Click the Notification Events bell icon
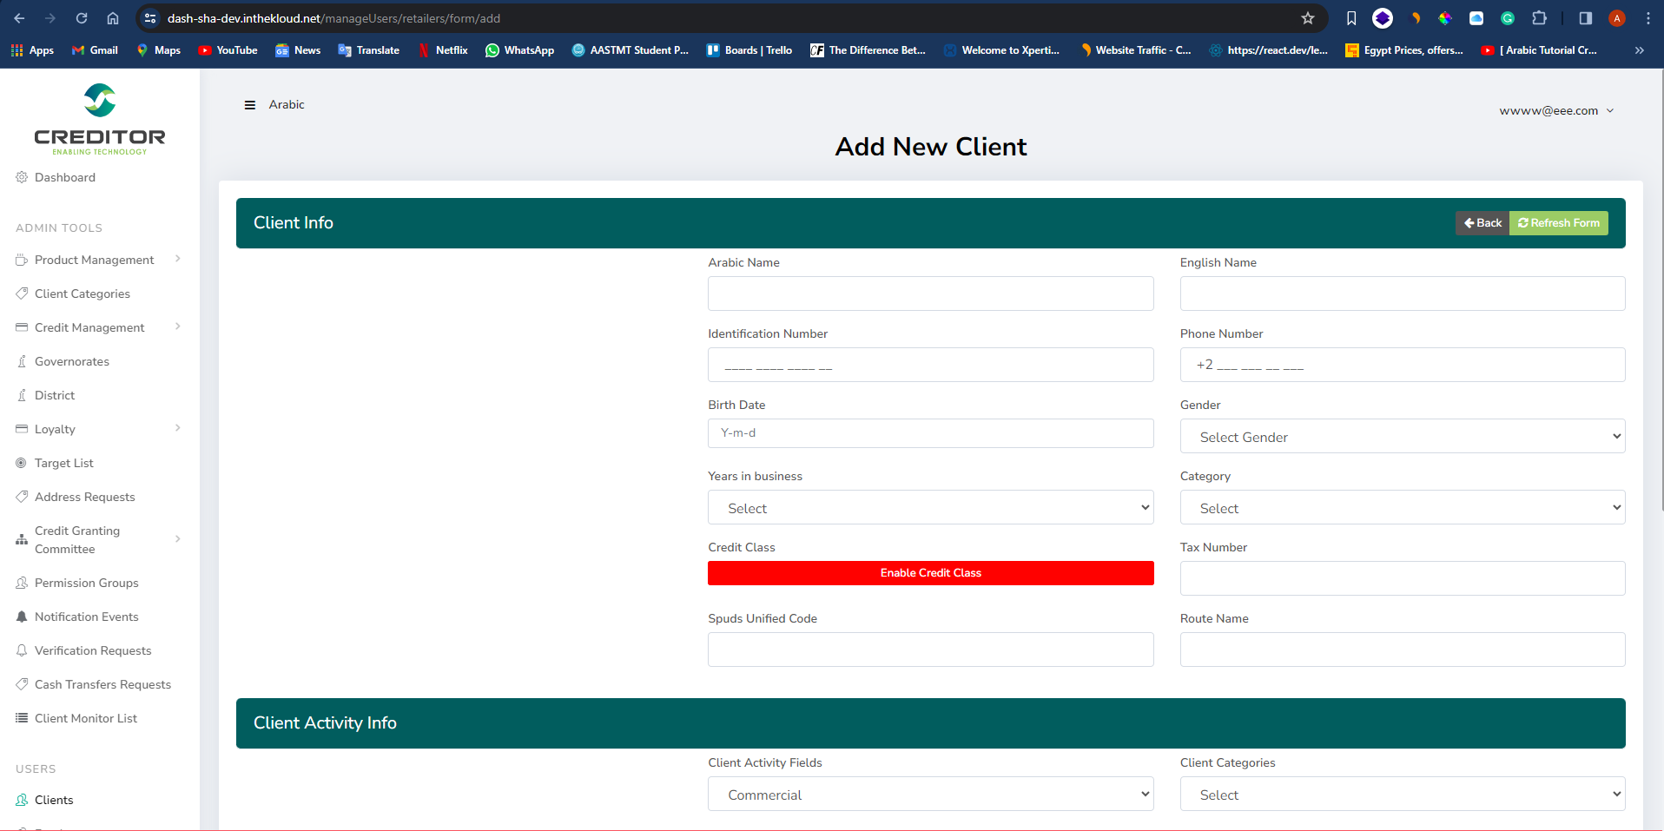1664x831 pixels. pyautogui.click(x=22, y=617)
